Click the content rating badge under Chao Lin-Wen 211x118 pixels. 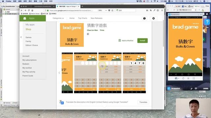(x=88, y=34)
